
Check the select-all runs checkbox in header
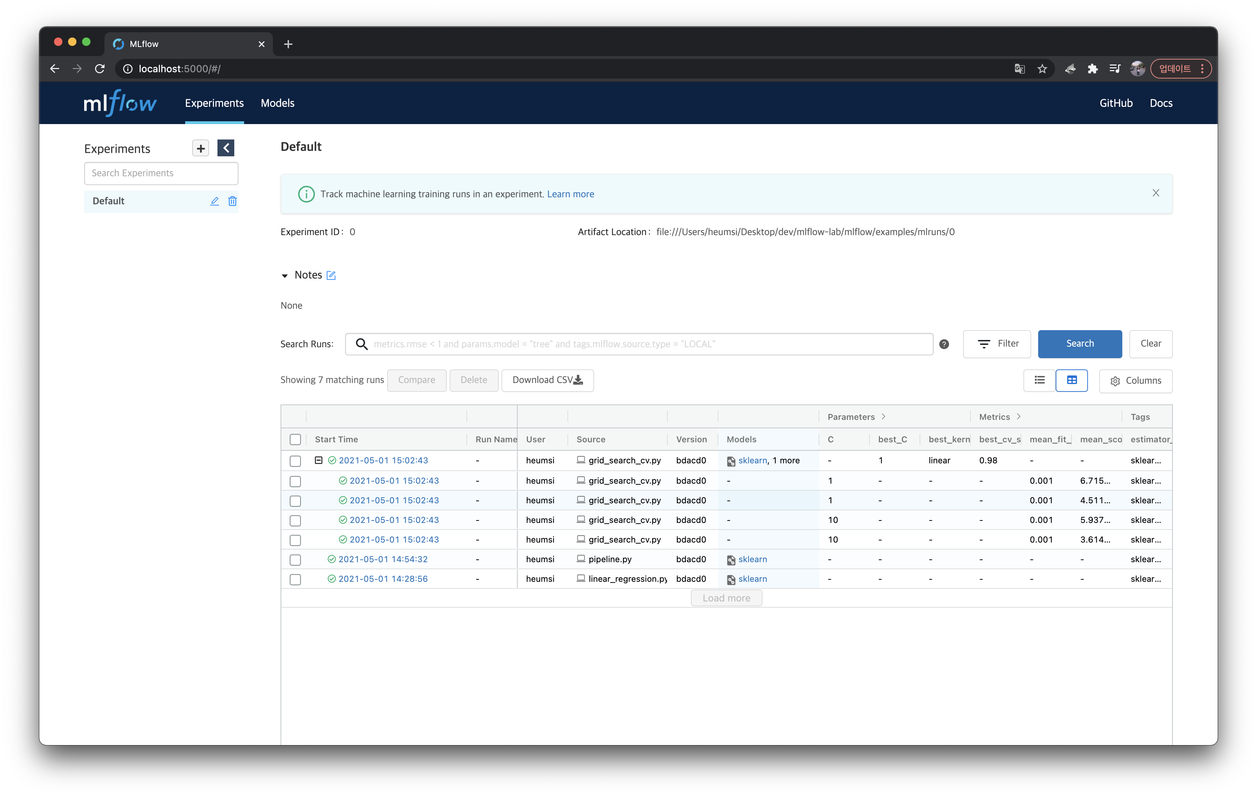click(x=295, y=440)
